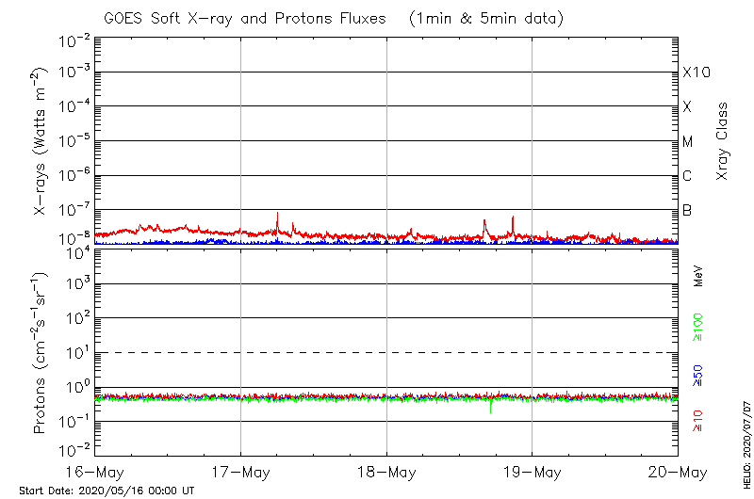
Task: Select the red ≥10 legend label
Action: point(698,421)
